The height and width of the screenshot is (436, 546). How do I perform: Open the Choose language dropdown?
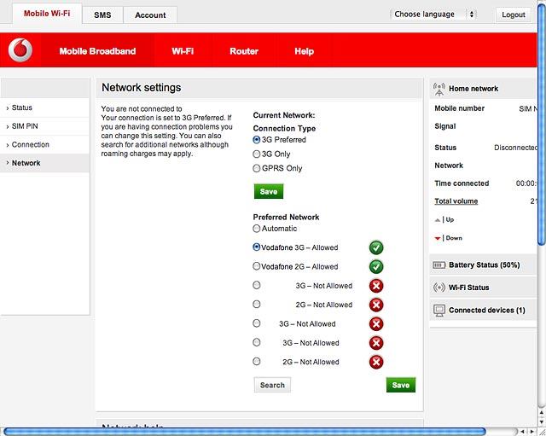coord(433,15)
